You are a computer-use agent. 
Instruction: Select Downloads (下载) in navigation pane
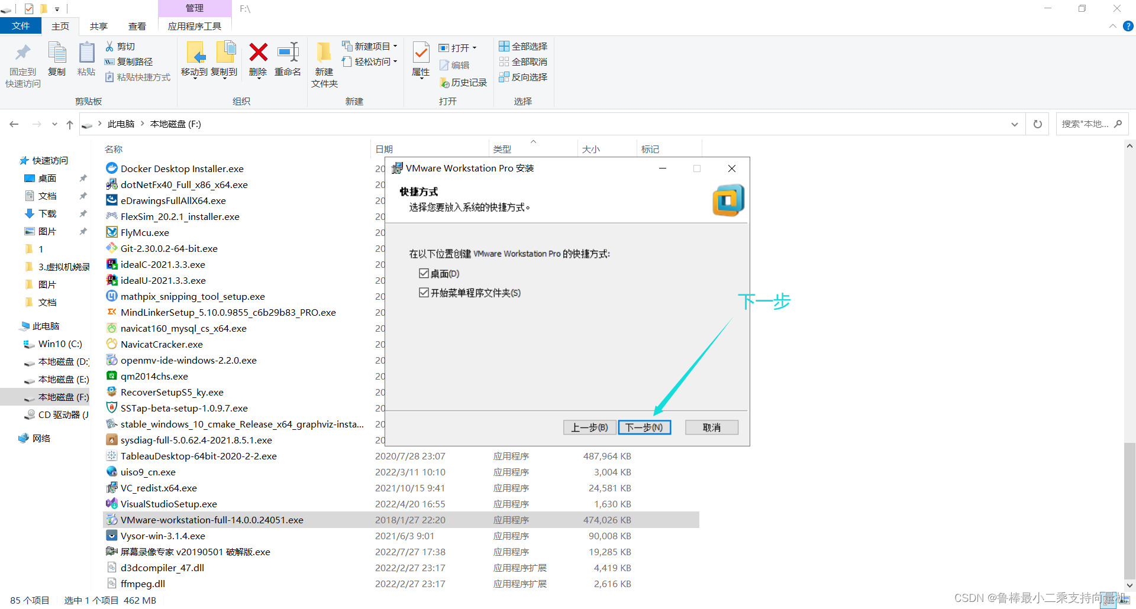(47, 213)
